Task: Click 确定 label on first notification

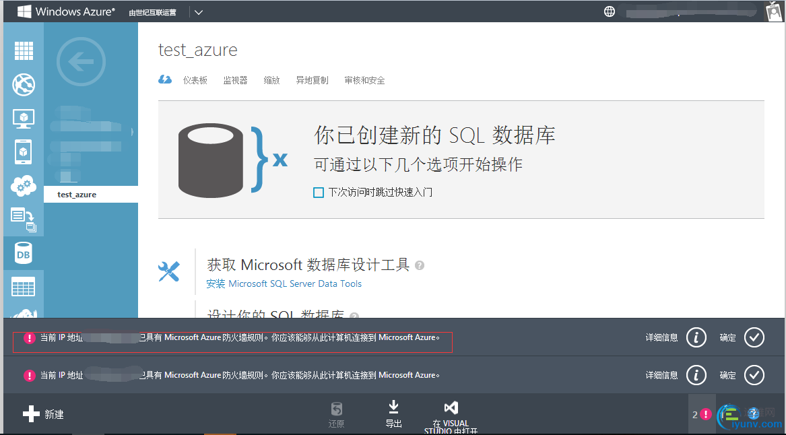Action: [x=728, y=338]
